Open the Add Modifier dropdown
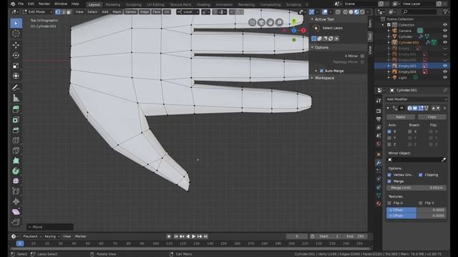The image size is (458, 257). (x=416, y=99)
